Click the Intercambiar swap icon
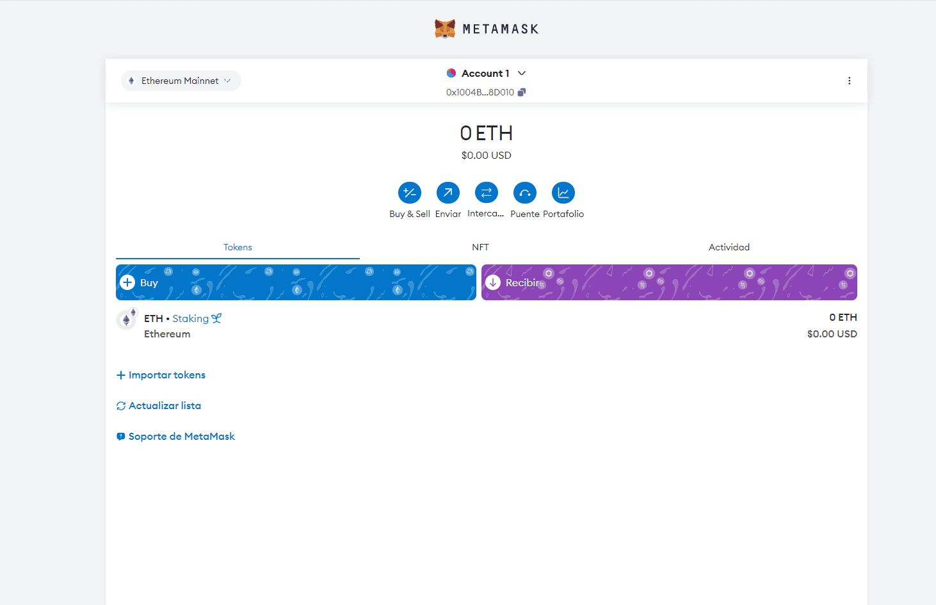 point(487,193)
